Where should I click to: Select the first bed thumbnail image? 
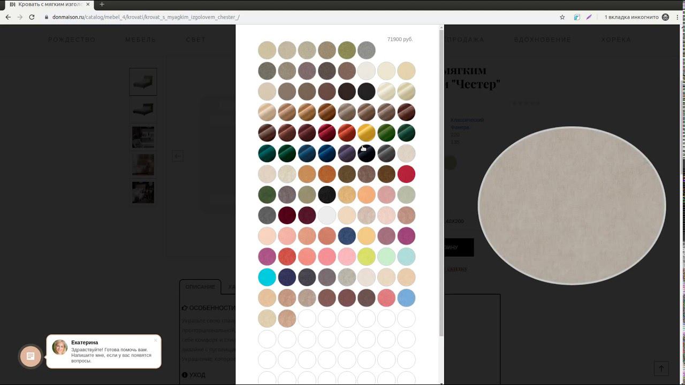[x=143, y=81]
